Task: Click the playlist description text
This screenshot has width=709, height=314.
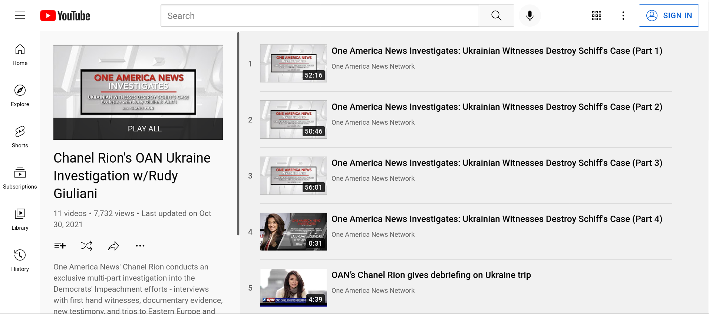Action: coord(138,288)
